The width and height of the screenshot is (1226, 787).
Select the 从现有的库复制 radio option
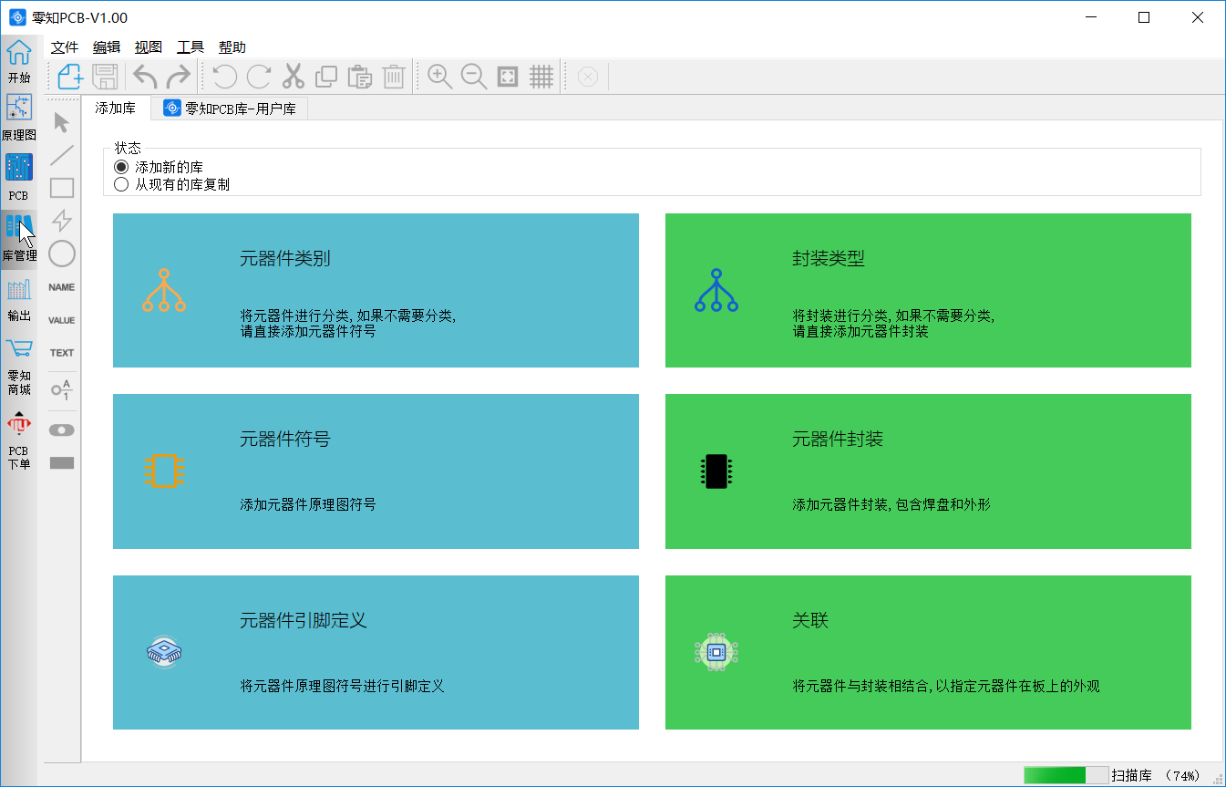[121, 184]
